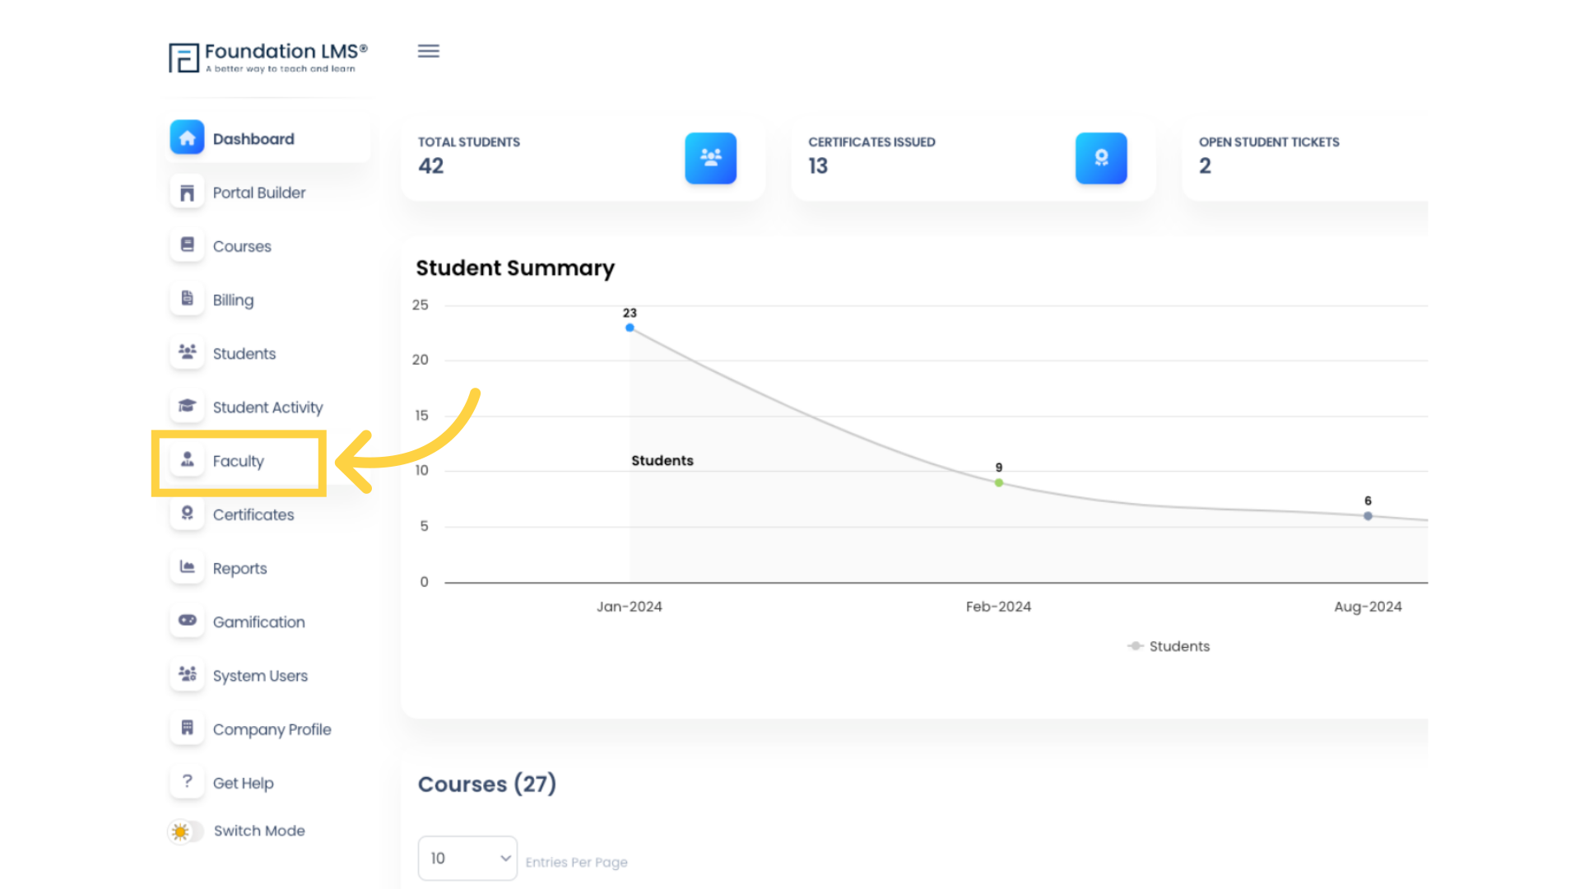Navigate to Courses section
The width and height of the screenshot is (1580, 889).
point(242,246)
